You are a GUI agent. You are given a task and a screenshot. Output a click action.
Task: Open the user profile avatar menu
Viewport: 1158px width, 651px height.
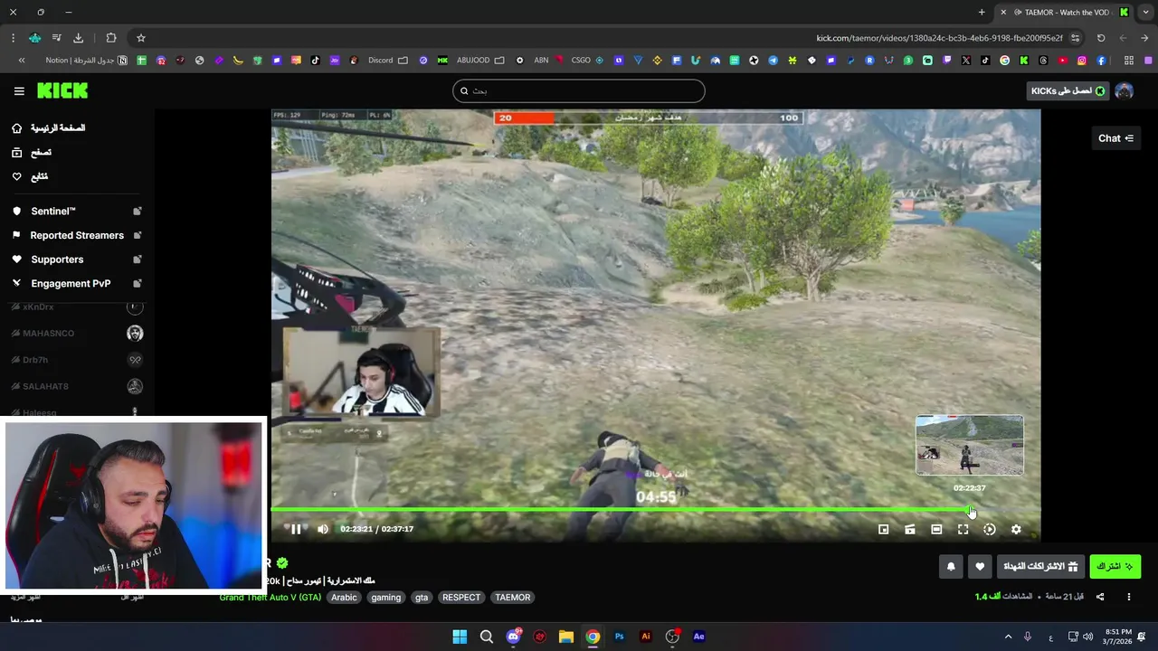1125,90
